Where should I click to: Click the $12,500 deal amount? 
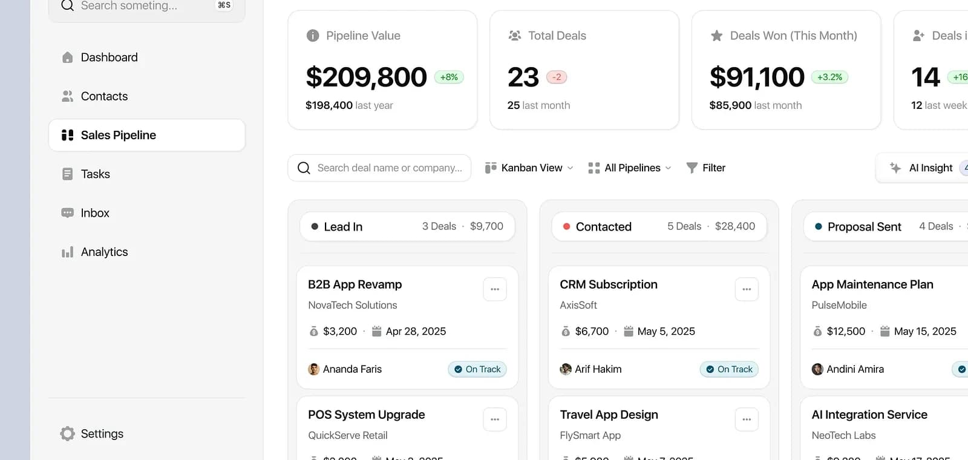click(x=846, y=332)
